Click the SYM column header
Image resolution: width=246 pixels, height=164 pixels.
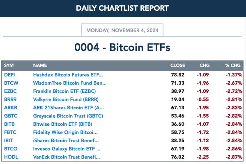[9, 65]
